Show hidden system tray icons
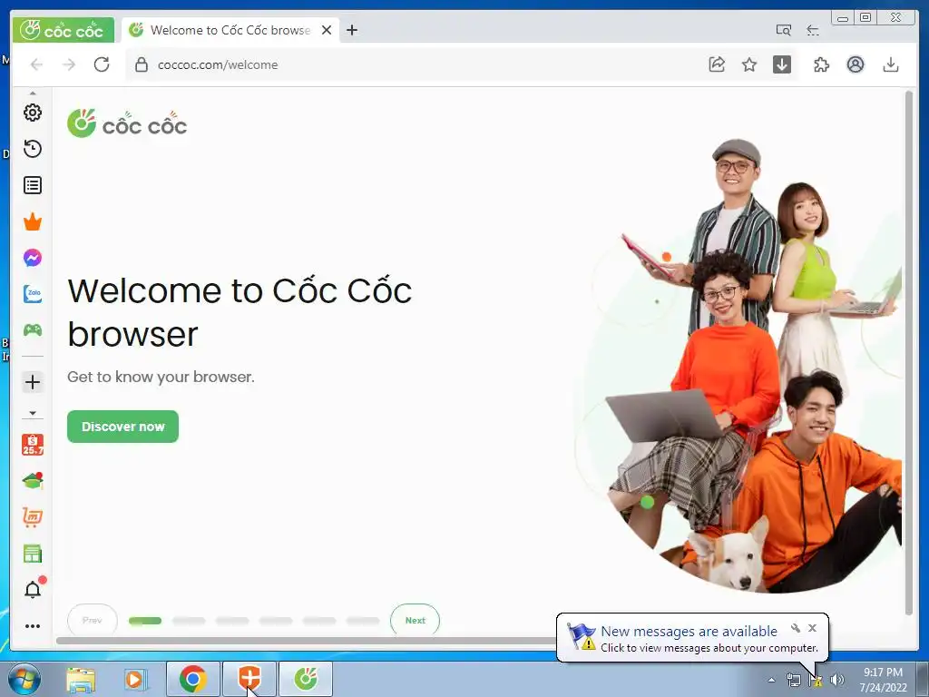Viewport: 929px width, 697px height. (771, 680)
